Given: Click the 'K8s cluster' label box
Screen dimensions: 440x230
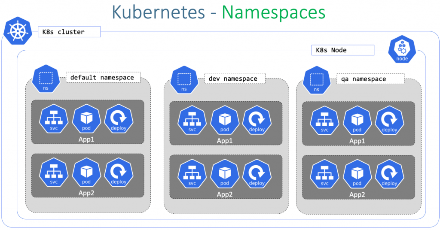Looking at the screenshot, I should [x=69, y=32].
